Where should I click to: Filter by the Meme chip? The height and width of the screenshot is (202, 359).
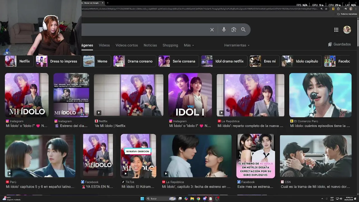tap(97, 61)
